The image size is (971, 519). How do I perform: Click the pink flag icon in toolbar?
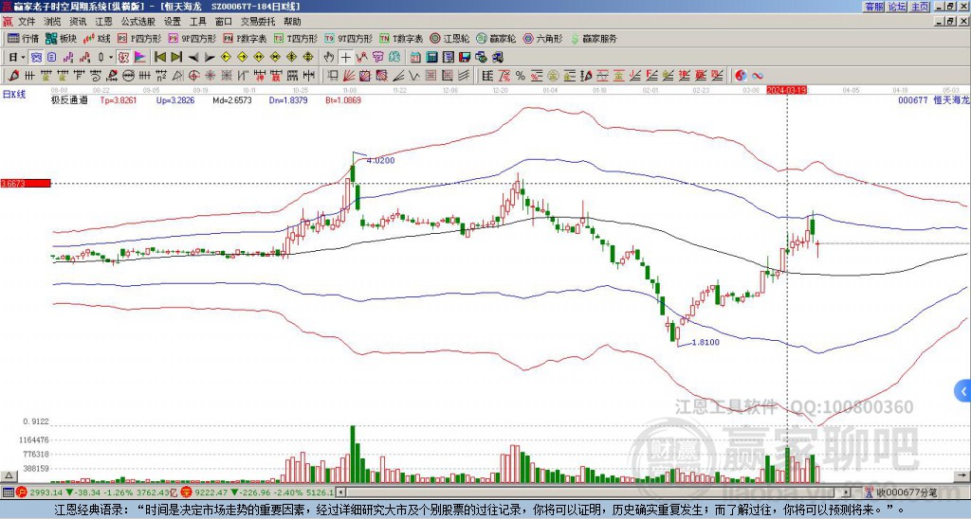140,58
